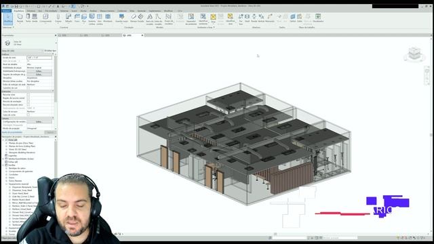Image resolution: width=434 pixels, height=244 pixels.
Task: Toggle the Recorte de anotação checkbox
Action: coord(28,101)
